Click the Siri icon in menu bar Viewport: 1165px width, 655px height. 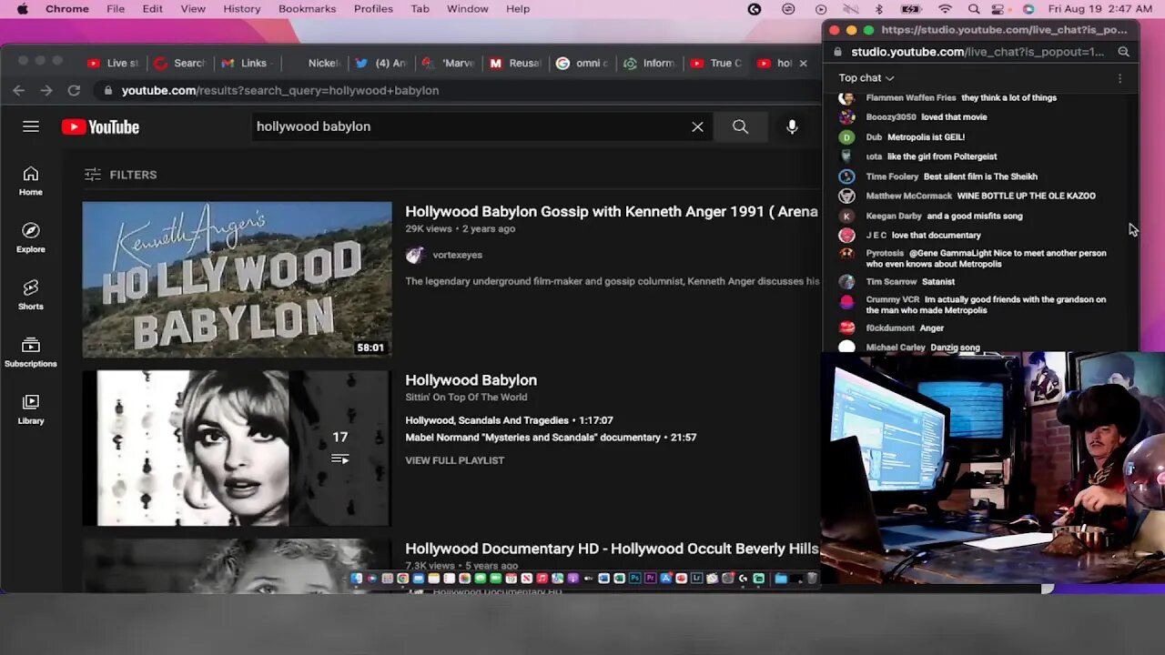click(x=1028, y=9)
